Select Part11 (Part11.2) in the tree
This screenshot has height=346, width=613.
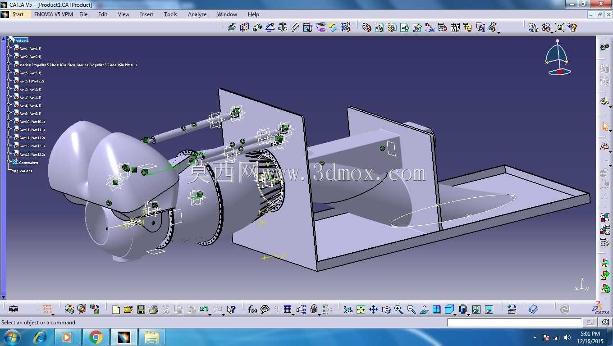pos(32,138)
